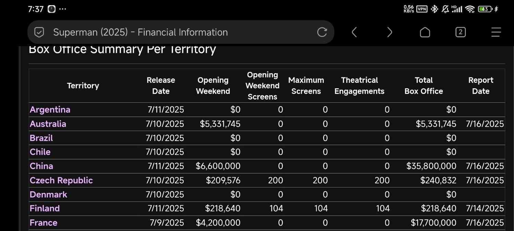Open the browser home page icon
514x231 pixels.
425,33
